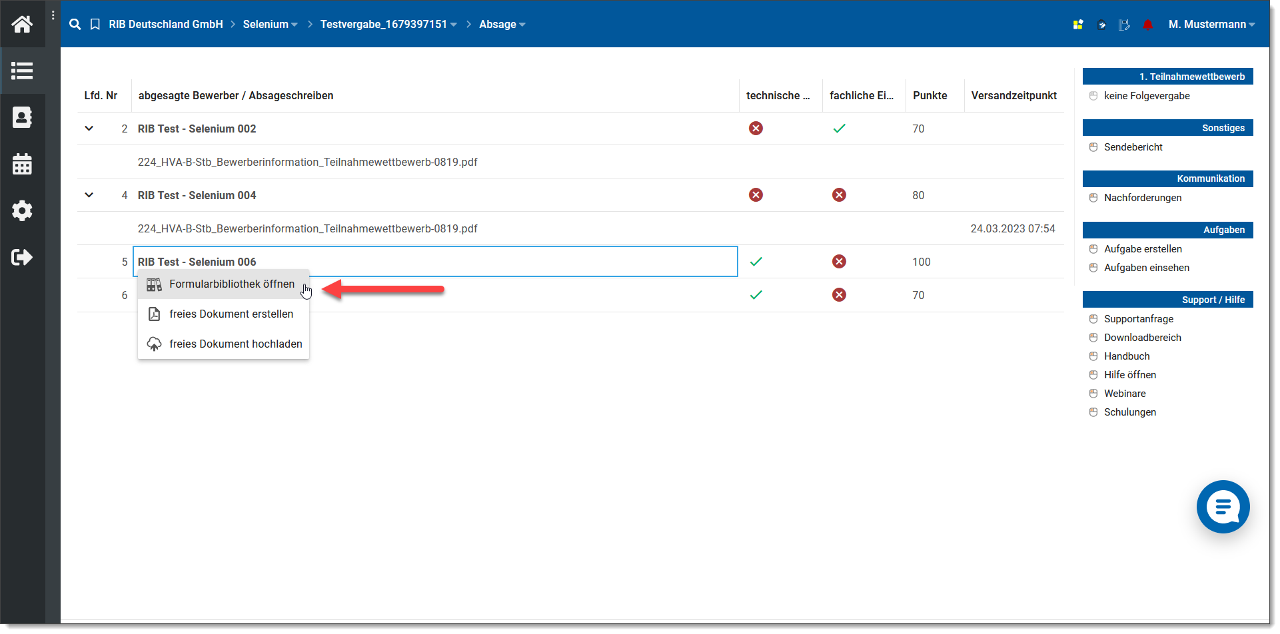1280x634 pixels.
Task: Click the search magnifier icon
Action: 75,25
